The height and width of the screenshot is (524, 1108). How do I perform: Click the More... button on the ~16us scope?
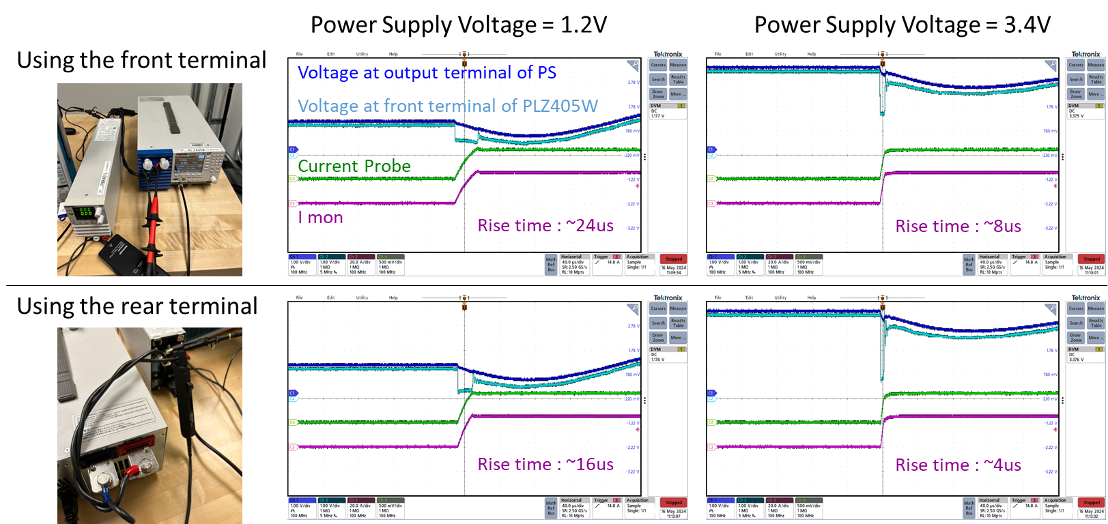coord(678,337)
